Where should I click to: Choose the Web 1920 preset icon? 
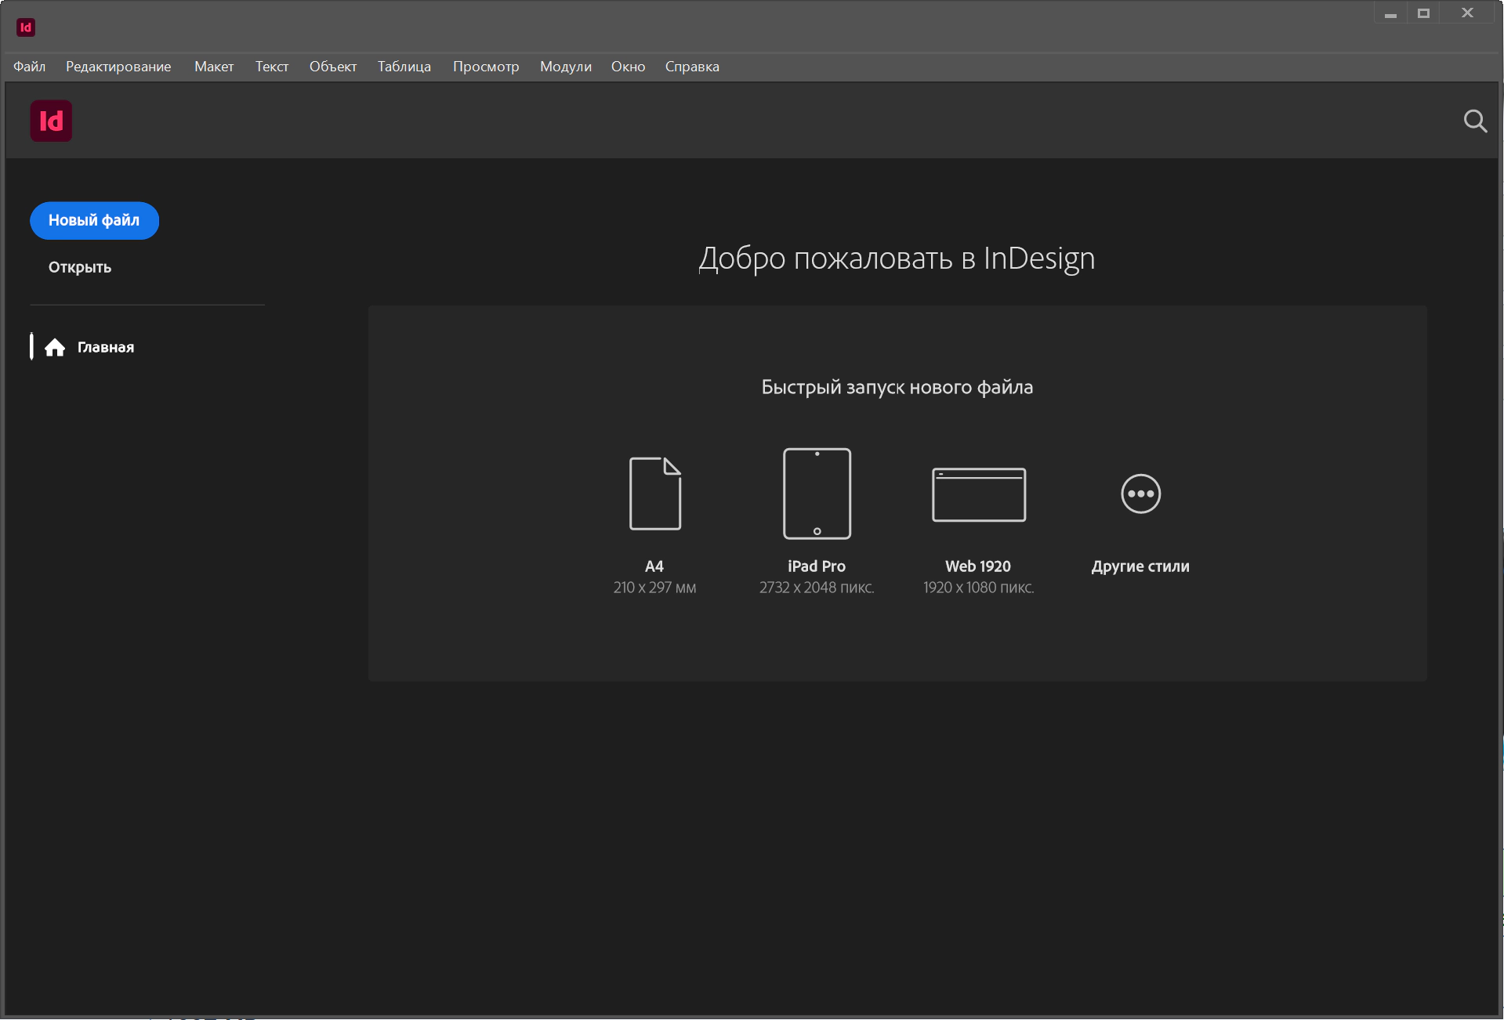(979, 494)
